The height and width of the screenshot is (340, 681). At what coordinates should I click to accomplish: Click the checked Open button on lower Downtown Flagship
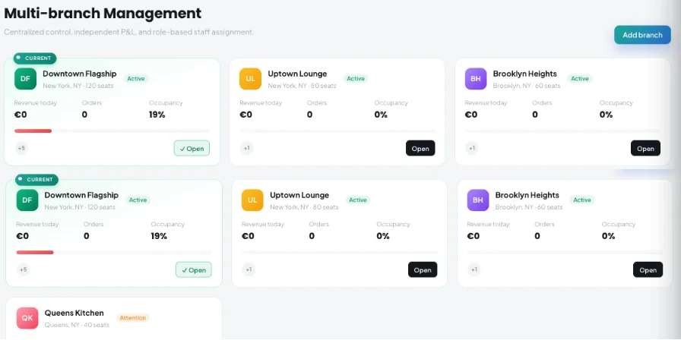click(194, 269)
